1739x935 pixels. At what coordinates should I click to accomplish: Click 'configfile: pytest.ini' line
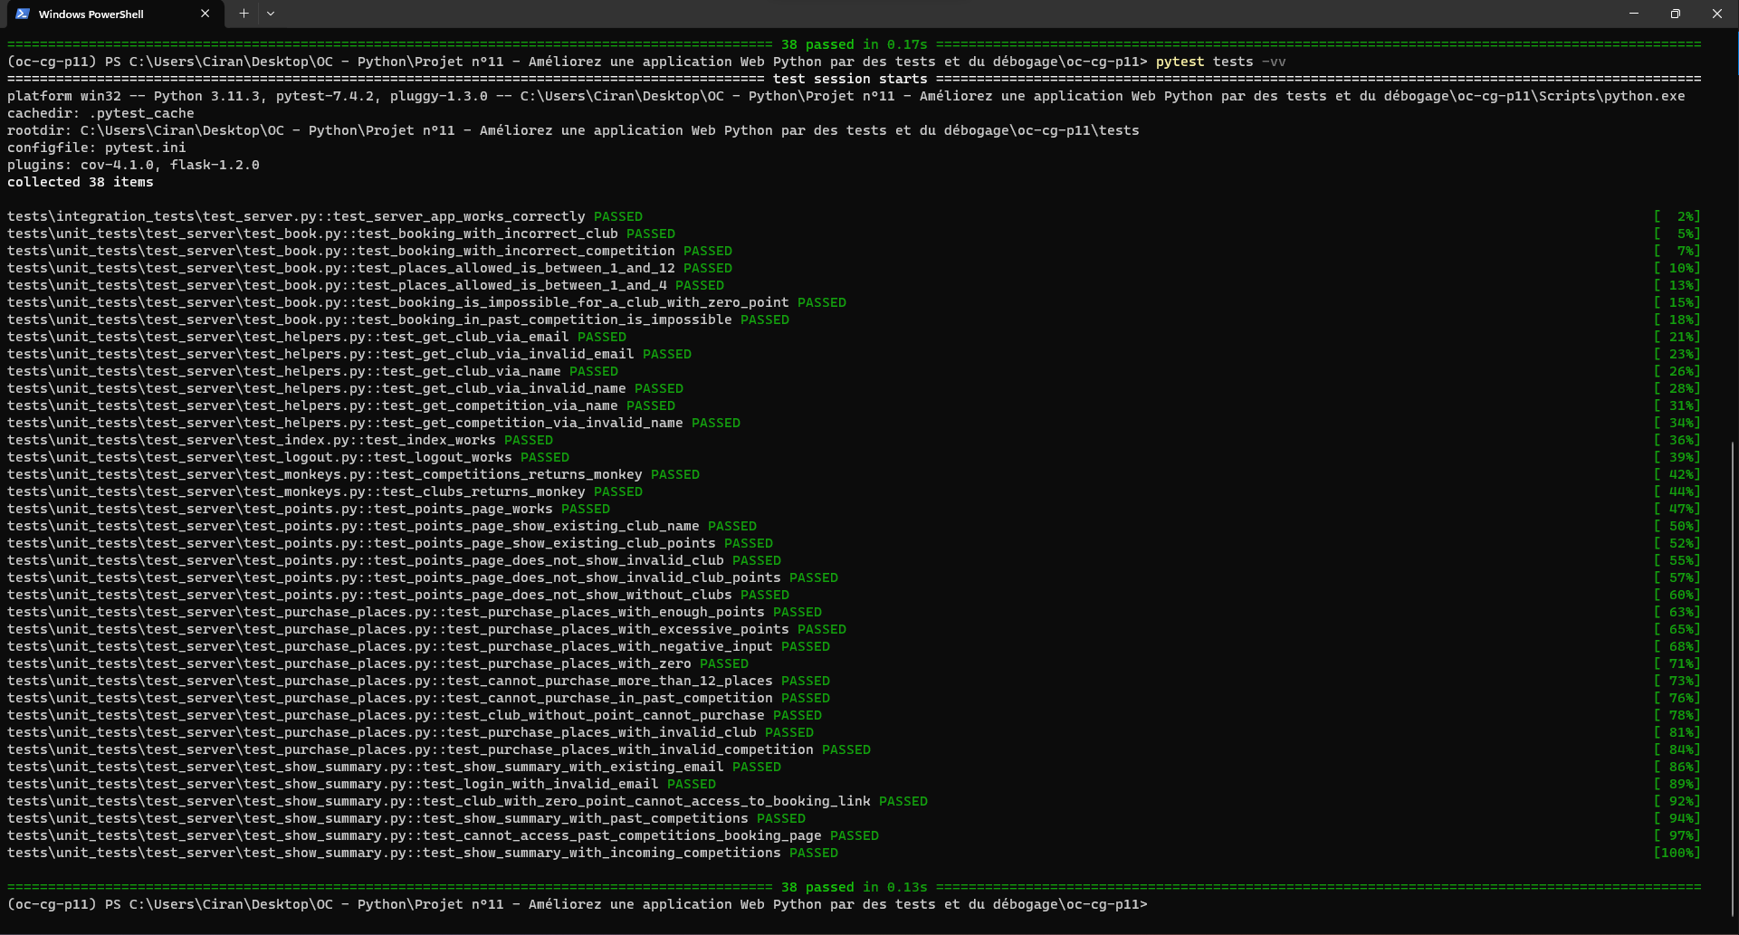point(97,148)
